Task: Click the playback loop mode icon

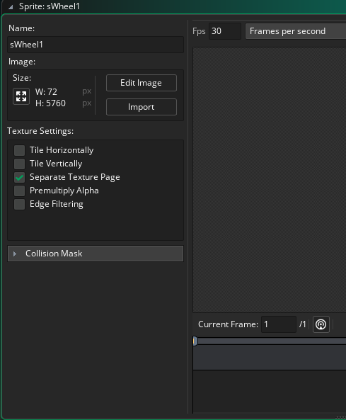Action: (321, 324)
